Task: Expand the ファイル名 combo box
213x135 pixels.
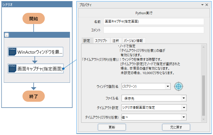Action: click(x=183, y=98)
